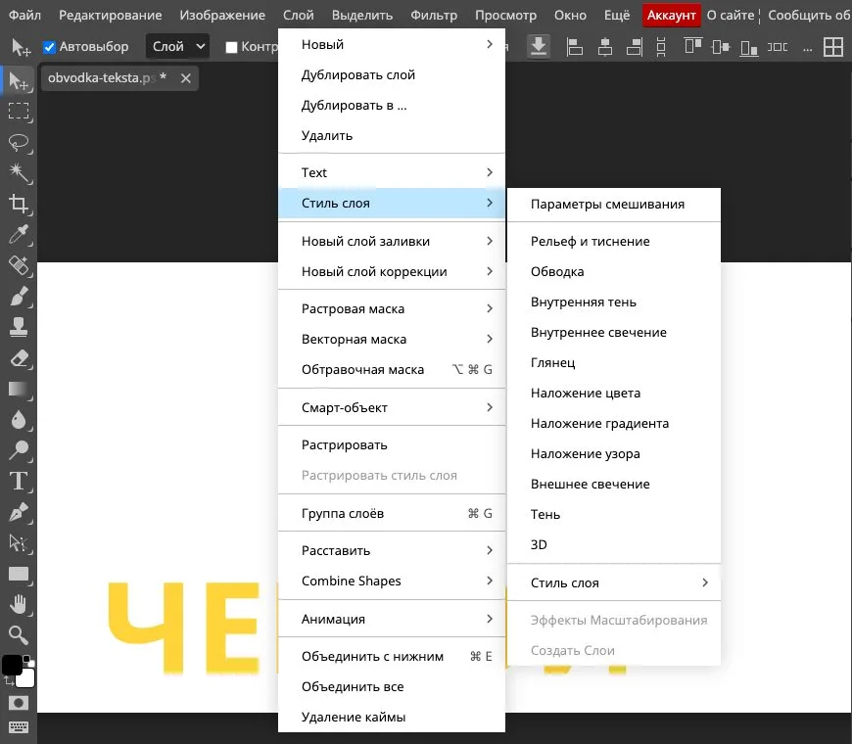Image resolution: width=852 pixels, height=744 pixels.
Task: Select Растрировать in the layer menu
Action: 391,444
